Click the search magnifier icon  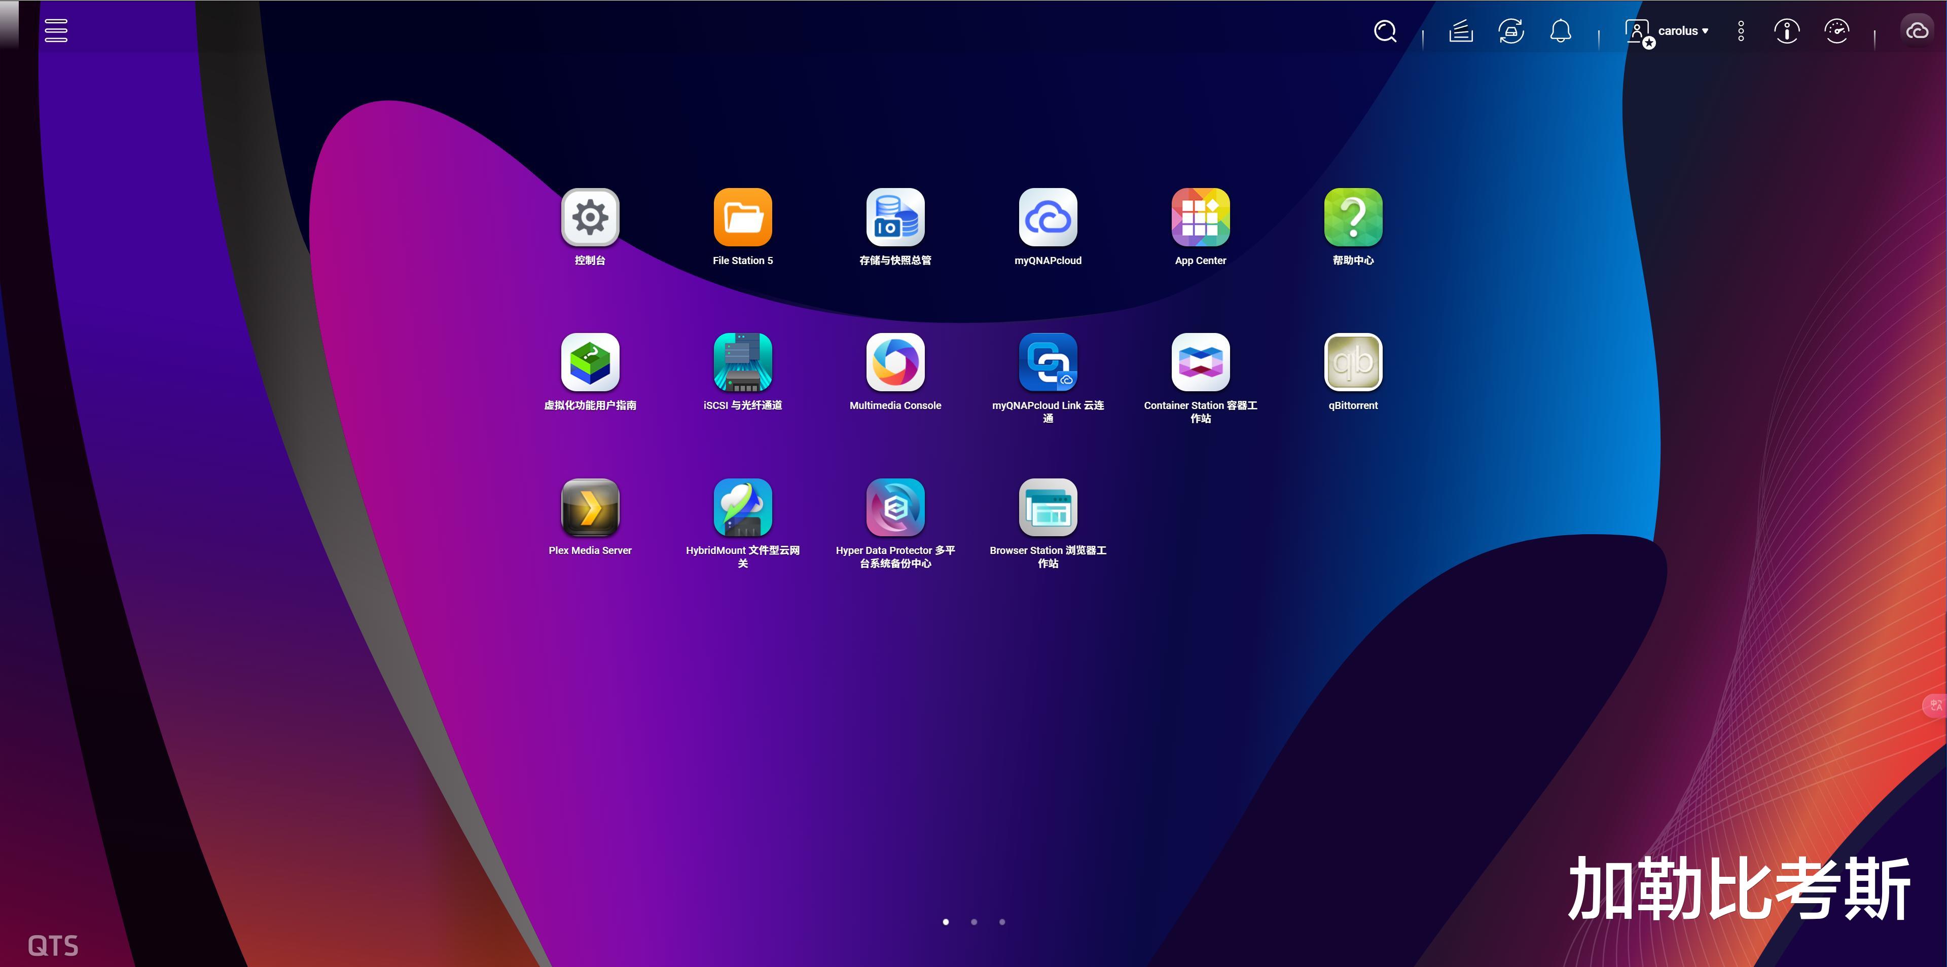pos(1385,31)
